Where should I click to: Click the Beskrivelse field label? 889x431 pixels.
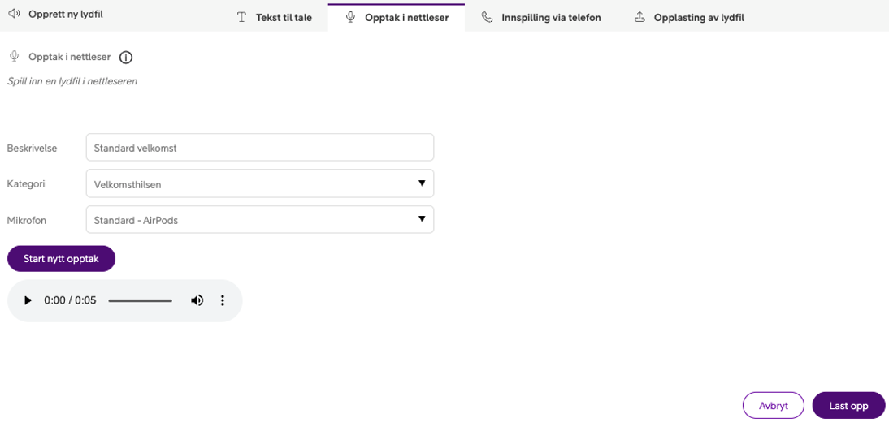point(32,148)
